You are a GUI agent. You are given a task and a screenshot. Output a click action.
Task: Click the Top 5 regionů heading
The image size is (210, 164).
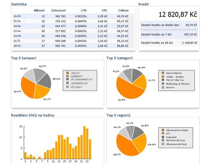[118, 115]
